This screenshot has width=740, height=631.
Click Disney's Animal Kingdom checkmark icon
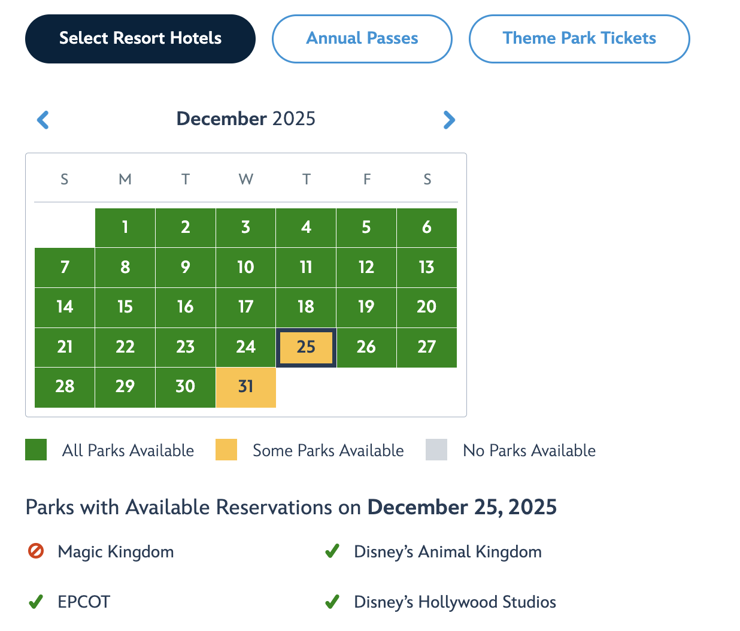[332, 551]
